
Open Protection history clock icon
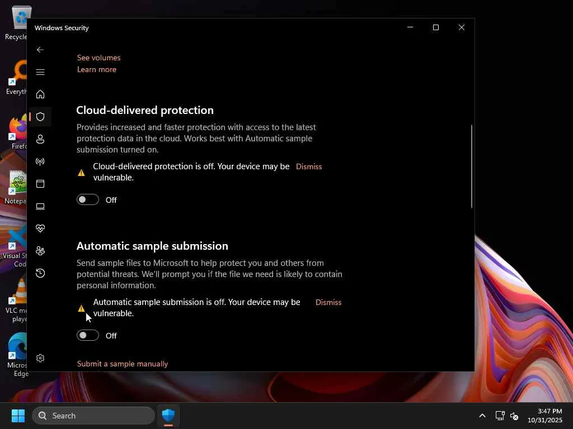(x=40, y=273)
